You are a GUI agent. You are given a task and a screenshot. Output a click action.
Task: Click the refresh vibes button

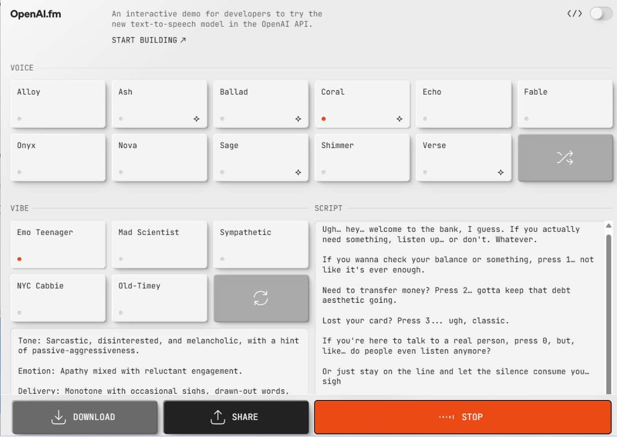pyautogui.click(x=261, y=298)
